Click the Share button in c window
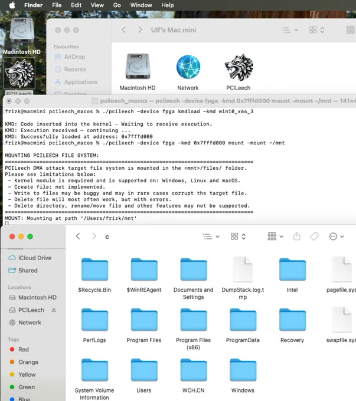The width and height of the screenshot is (356, 401). click(296, 236)
